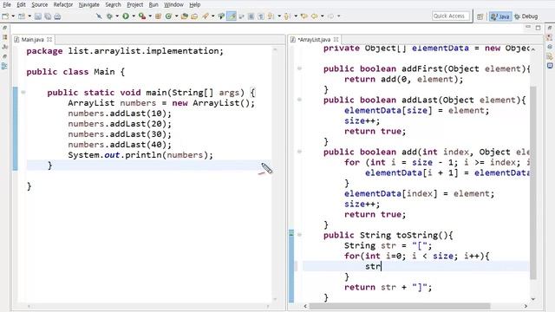Click the Next Annotation icon
Image resolution: width=555 pixels, height=312 pixels.
271,16
